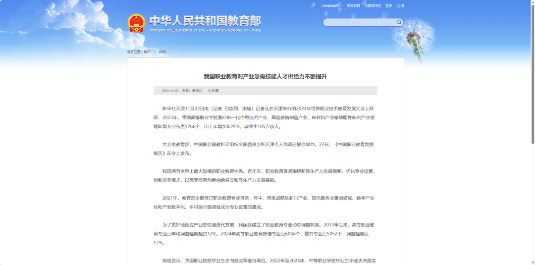Viewport: 535px width, 265px height.
Task: Open 新闻 in the breadcrumb
Action: (x=162, y=52)
